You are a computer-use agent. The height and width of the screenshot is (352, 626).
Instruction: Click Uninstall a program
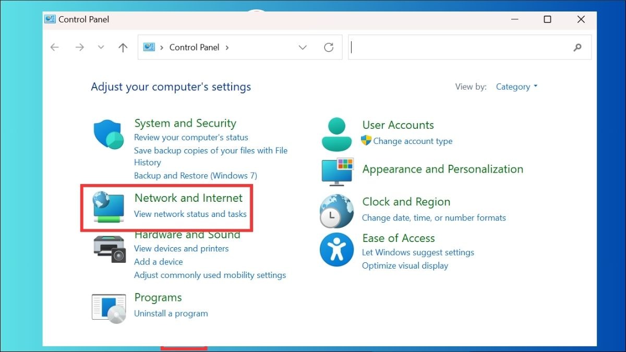click(x=171, y=313)
